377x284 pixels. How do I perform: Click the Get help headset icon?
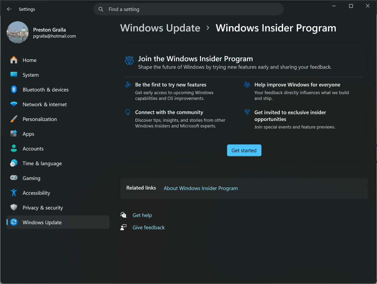click(x=123, y=215)
